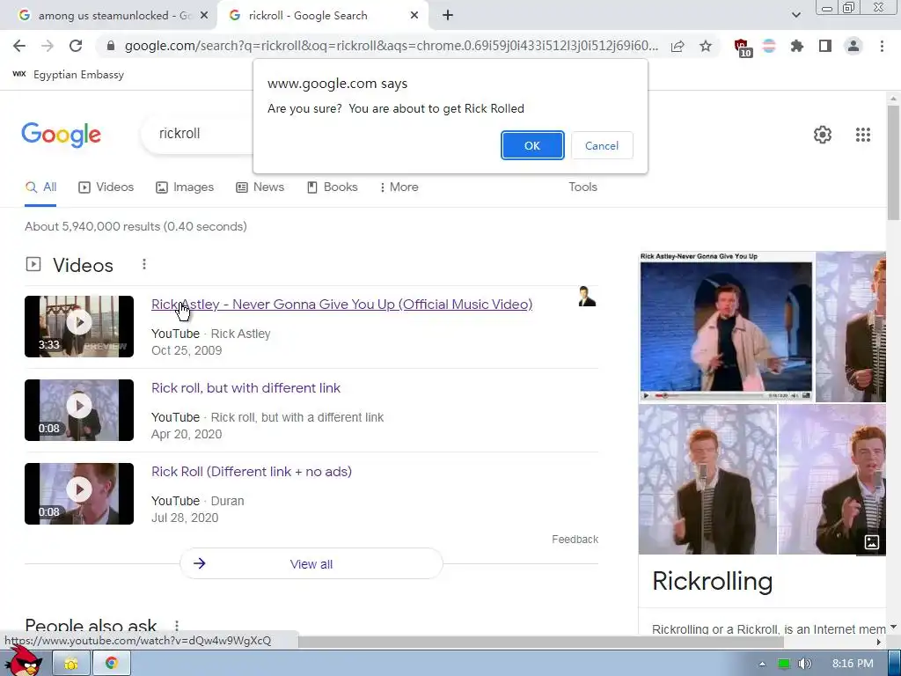Switch to Books search filter
This screenshot has width=901, height=676.
pos(333,187)
